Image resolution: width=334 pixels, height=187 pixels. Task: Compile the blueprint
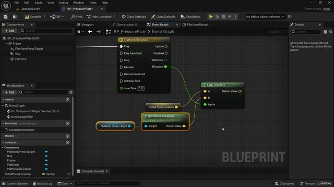pos(33,17)
